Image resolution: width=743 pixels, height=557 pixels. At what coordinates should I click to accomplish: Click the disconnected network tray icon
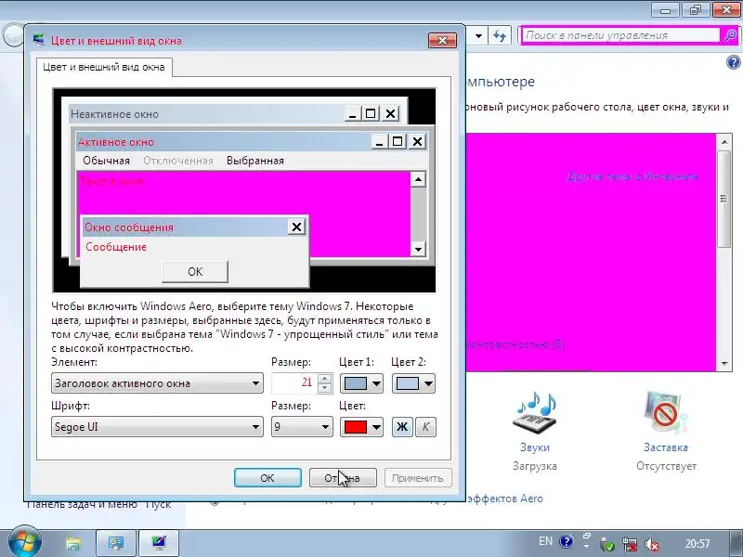tap(630, 545)
